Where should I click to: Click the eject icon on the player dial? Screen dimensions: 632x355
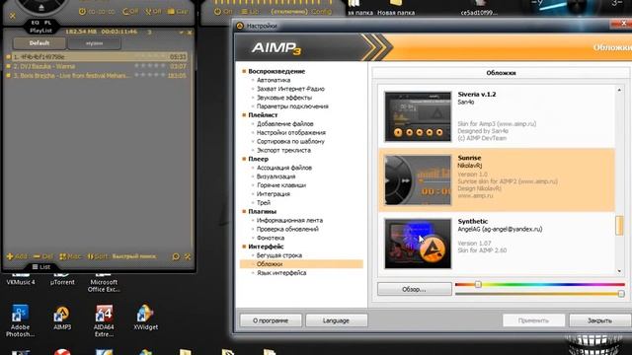41,8
